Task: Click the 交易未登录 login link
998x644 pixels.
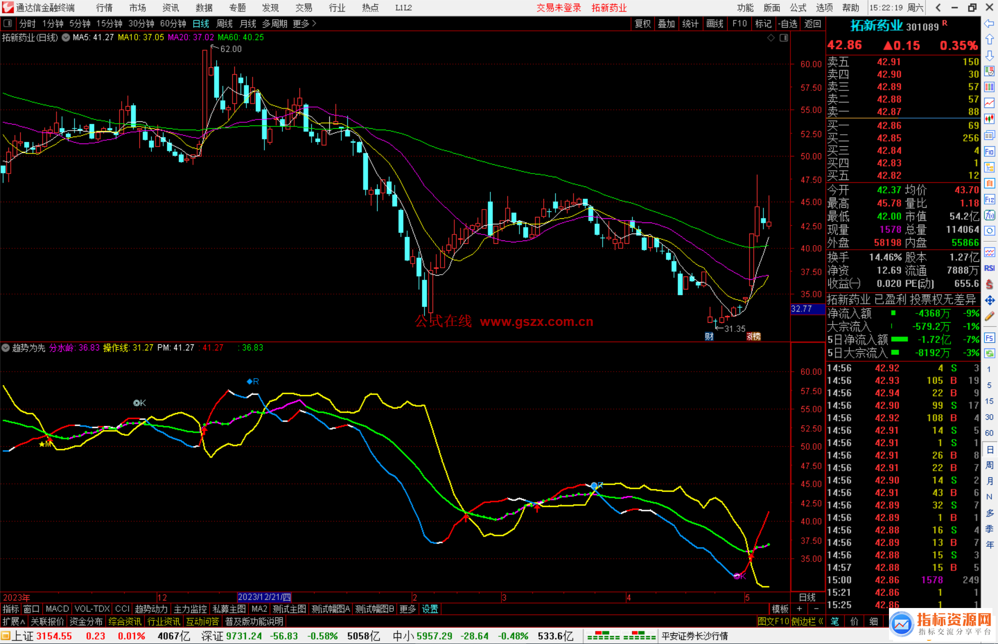Action: pos(559,7)
